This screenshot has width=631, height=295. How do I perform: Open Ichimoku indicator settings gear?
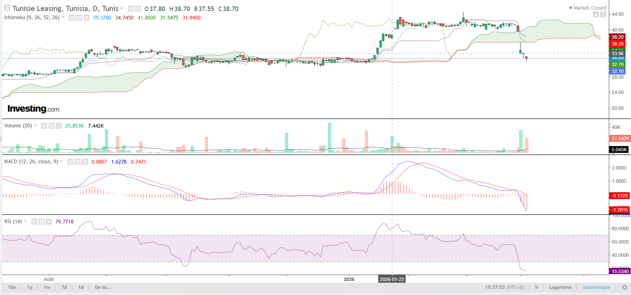(x=79, y=18)
